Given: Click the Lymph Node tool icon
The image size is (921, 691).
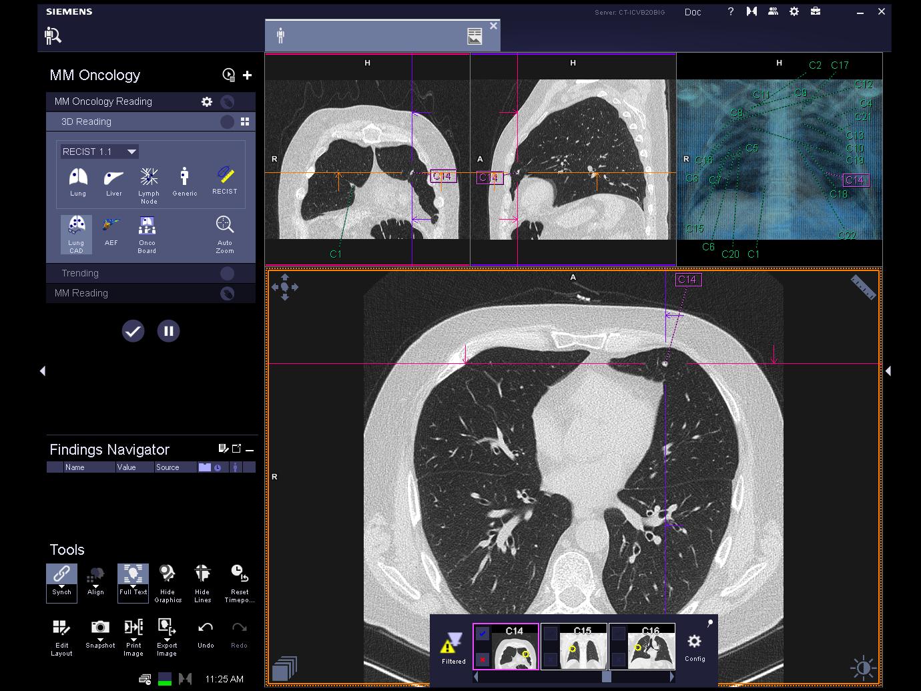Looking at the screenshot, I should (x=149, y=177).
